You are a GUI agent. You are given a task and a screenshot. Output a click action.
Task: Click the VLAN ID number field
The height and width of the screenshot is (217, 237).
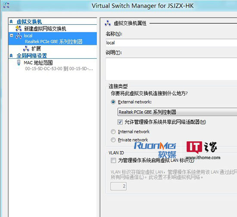[118, 186]
